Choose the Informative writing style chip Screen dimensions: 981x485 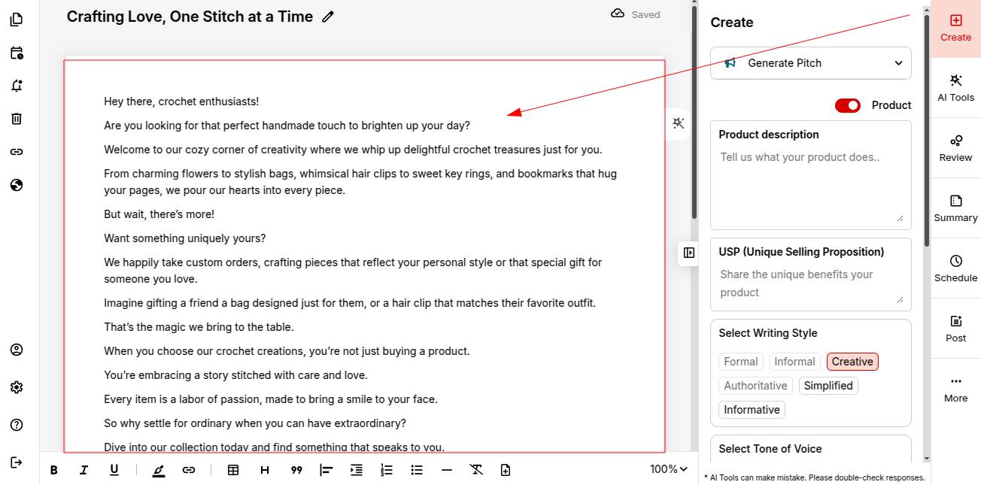pyautogui.click(x=752, y=410)
